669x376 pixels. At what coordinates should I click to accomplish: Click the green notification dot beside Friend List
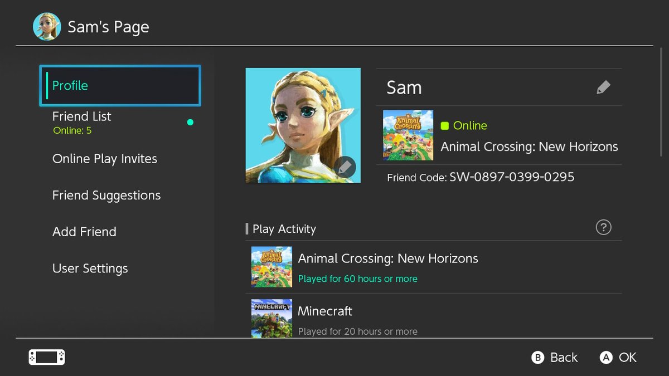(190, 122)
